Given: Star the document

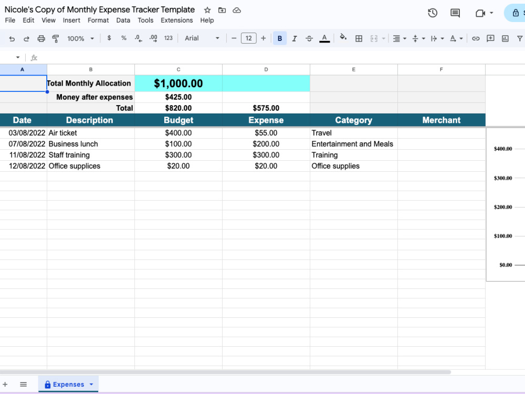Looking at the screenshot, I should (207, 10).
